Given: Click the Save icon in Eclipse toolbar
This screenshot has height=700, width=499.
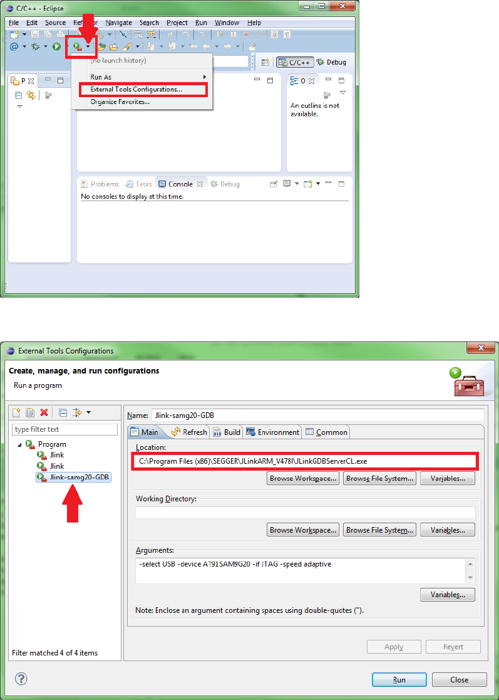Looking at the screenshot, I should coord(35,34).
